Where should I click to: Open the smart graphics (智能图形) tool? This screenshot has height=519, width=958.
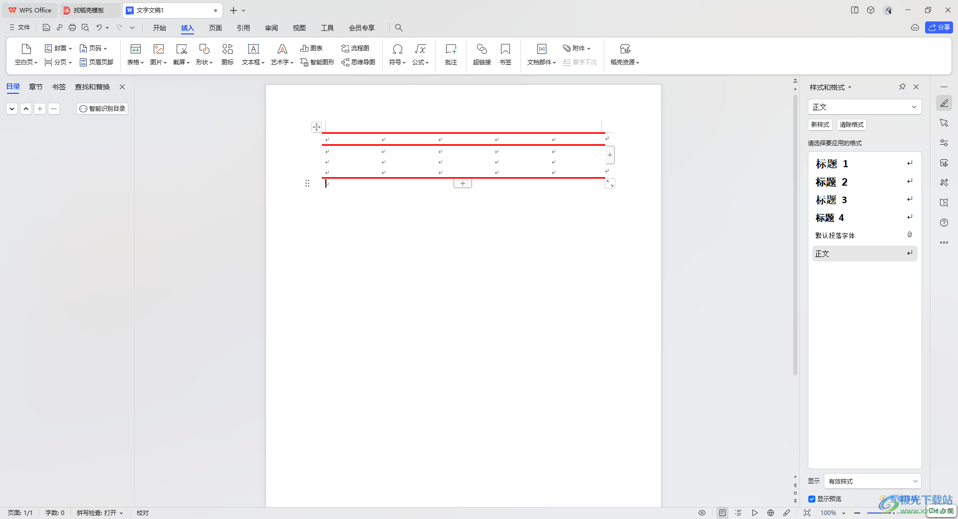point(317,62)
